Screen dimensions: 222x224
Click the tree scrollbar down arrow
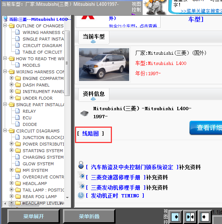click(67, 198)
